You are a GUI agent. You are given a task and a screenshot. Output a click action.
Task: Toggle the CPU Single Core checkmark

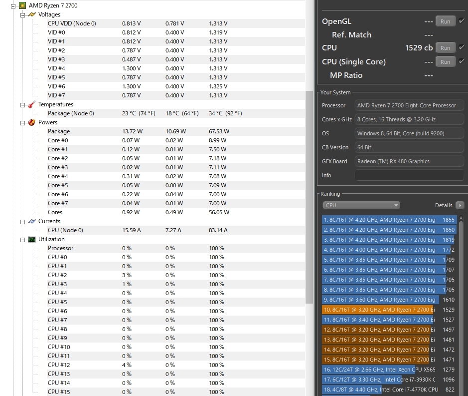point(462,61)
